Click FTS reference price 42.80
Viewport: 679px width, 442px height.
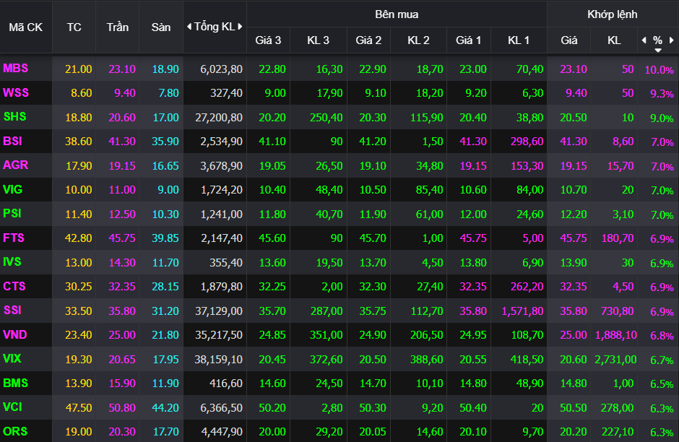(79, 238)
